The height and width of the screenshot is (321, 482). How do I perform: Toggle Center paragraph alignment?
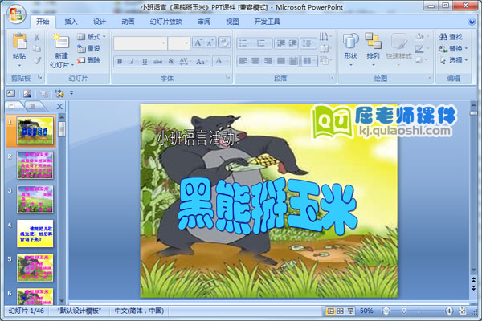[x=255, y=61]
